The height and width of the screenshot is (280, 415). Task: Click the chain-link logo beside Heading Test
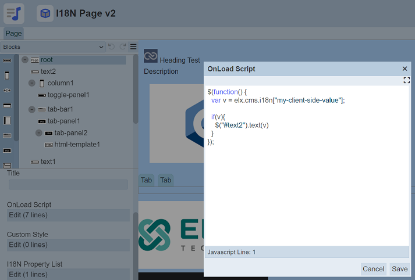coord(151,56)
